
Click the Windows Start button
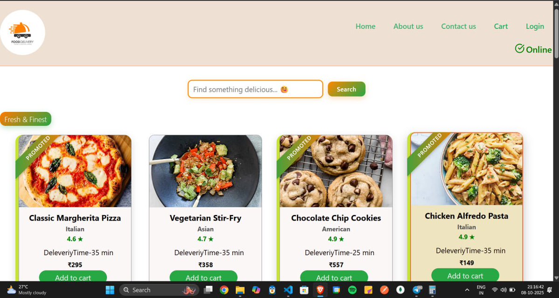tap(110, 290)
